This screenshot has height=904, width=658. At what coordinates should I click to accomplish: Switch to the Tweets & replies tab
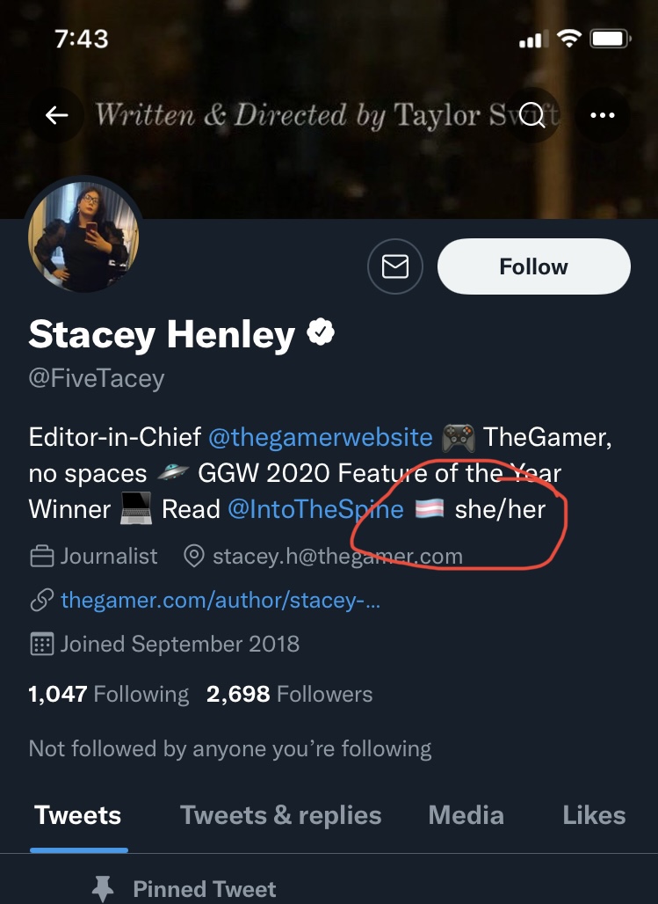click(x=280, y=815)
